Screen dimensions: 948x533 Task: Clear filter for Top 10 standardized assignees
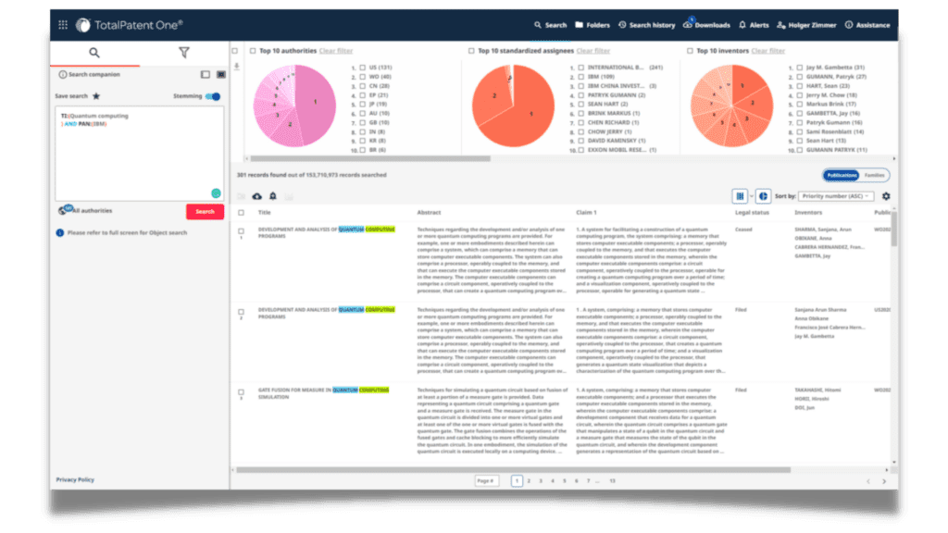[593, 51]
